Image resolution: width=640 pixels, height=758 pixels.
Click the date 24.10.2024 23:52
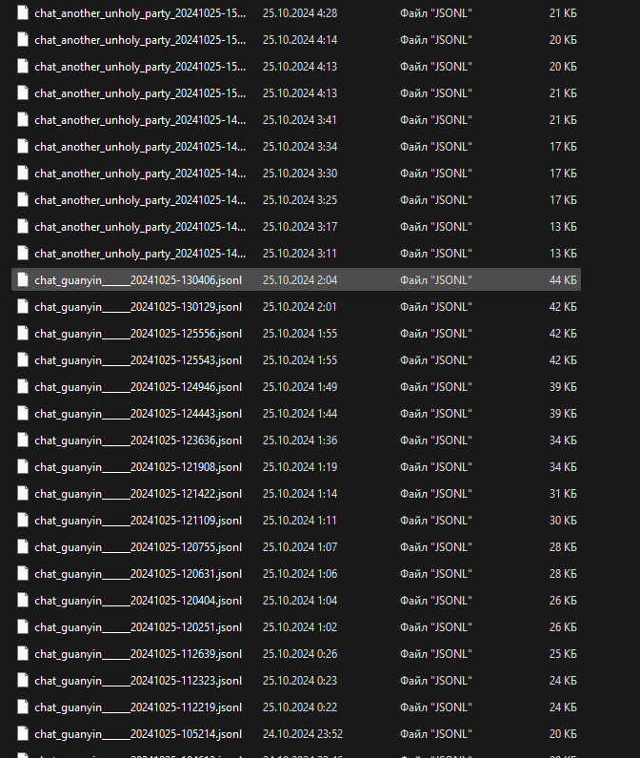tap(303, 734)
